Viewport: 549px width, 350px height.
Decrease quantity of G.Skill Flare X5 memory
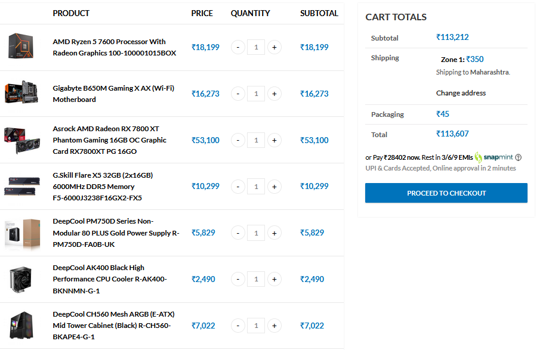(x=238, y=187)
